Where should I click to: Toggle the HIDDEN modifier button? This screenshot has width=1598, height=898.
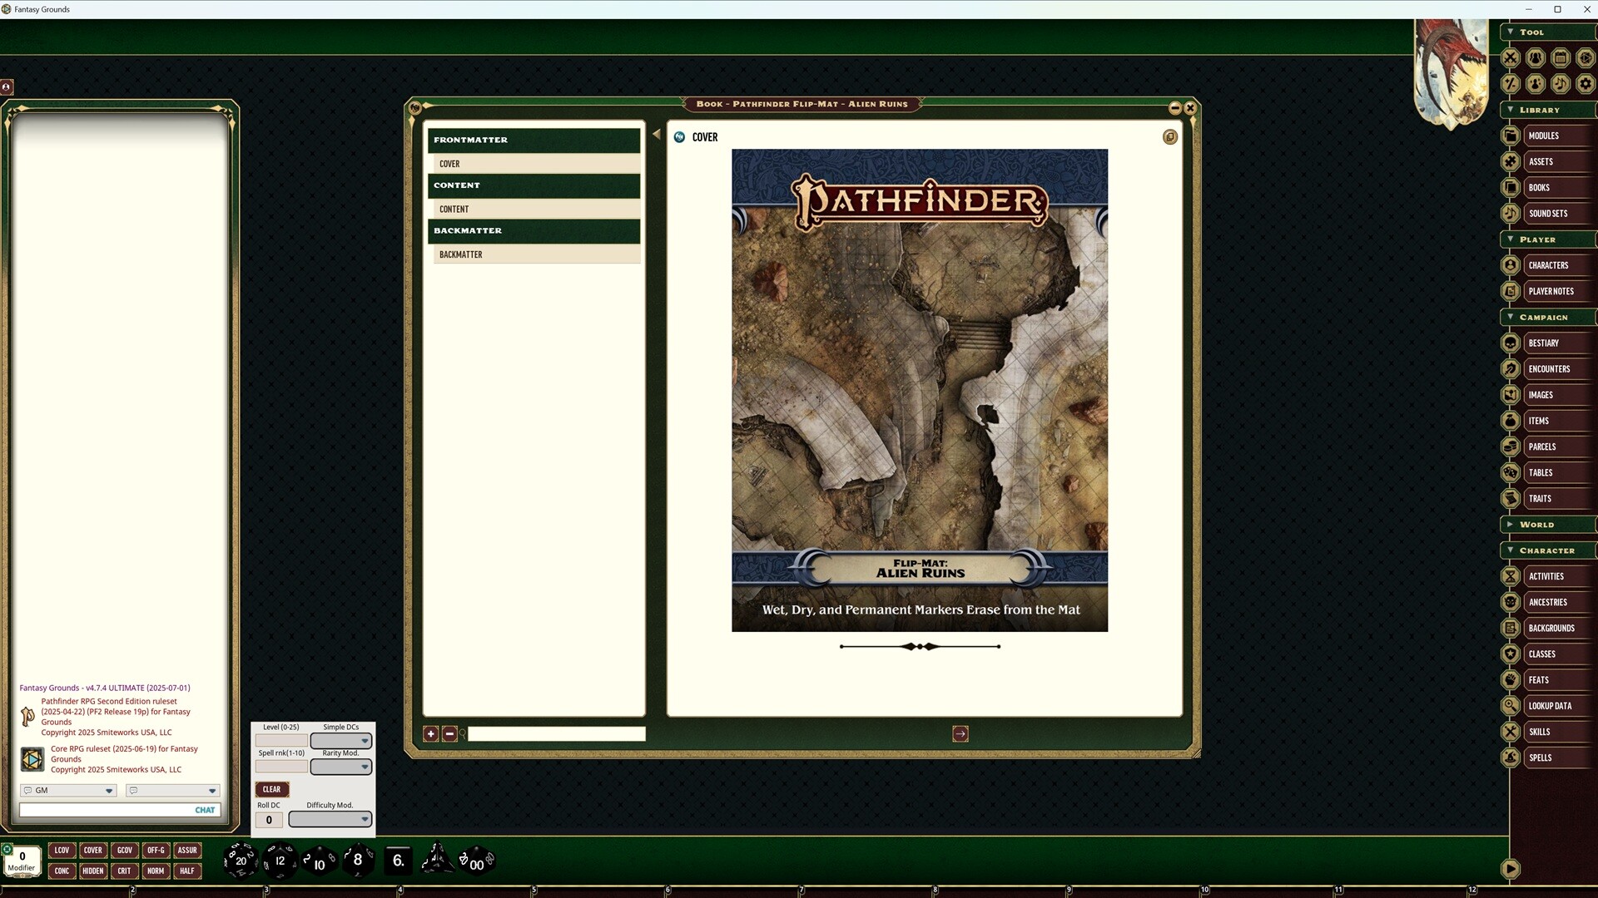(93, 871)
